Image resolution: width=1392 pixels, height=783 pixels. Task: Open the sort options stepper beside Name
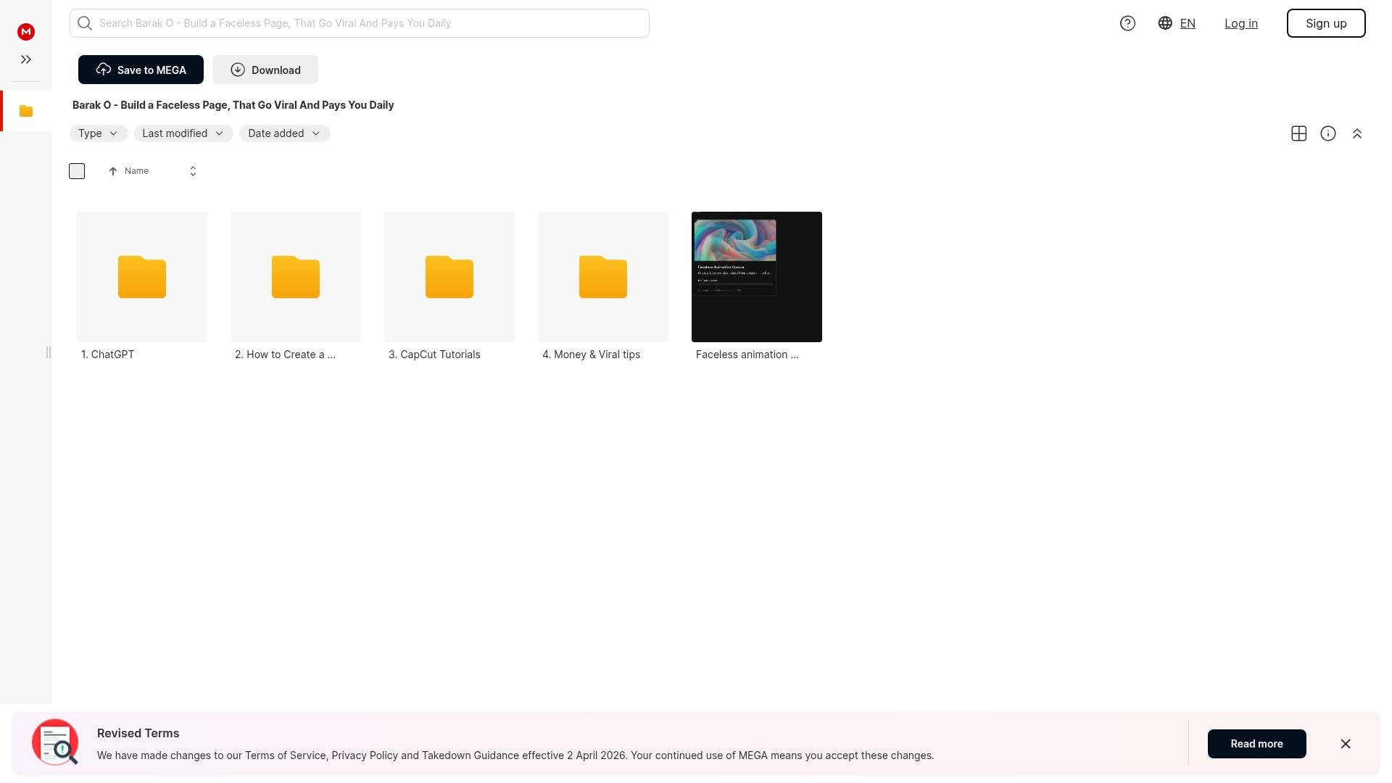(193, 171)
